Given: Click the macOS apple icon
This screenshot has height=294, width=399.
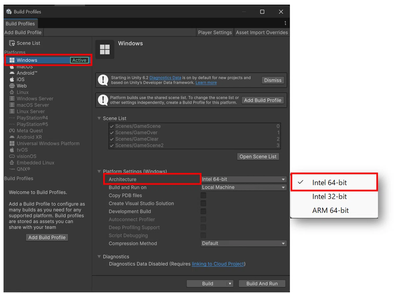Looking at the screenshot, I should [x=12, y=67].
